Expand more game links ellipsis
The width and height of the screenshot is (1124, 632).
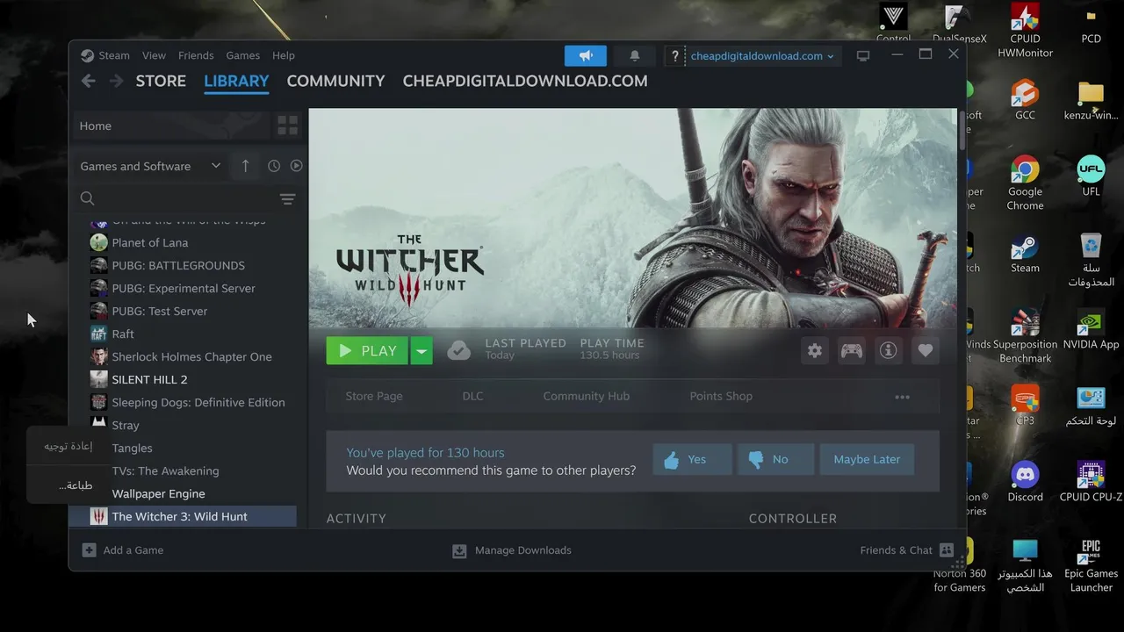click(x=902, y=397)
